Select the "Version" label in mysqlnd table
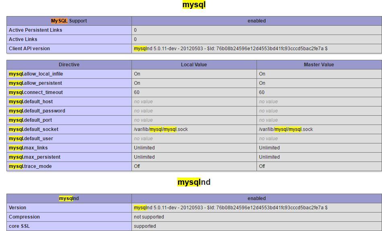The height and width of the screenshot is (231, 382). click(x=17, y=208)
